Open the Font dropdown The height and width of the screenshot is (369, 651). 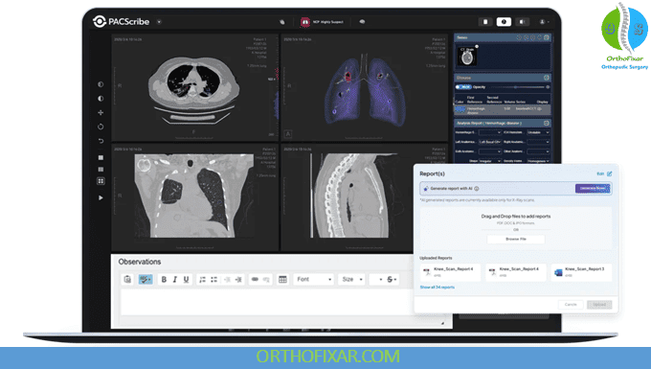(x=313, y=279)
